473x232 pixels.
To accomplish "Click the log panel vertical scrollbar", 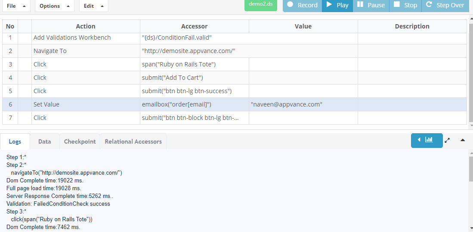I will tap(471, 169).
